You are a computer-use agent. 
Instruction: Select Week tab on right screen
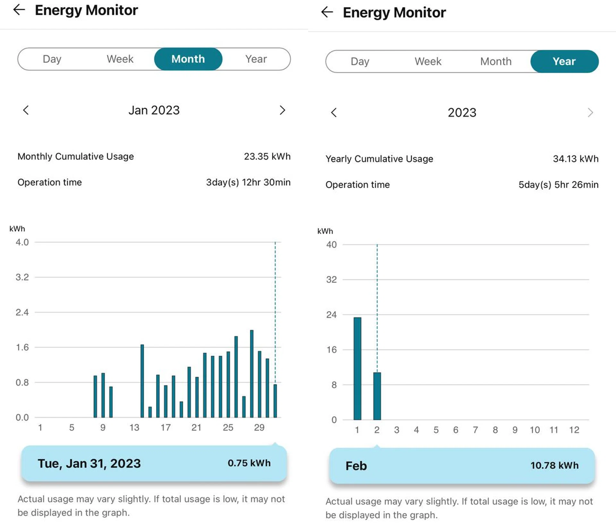click(428, 61)
